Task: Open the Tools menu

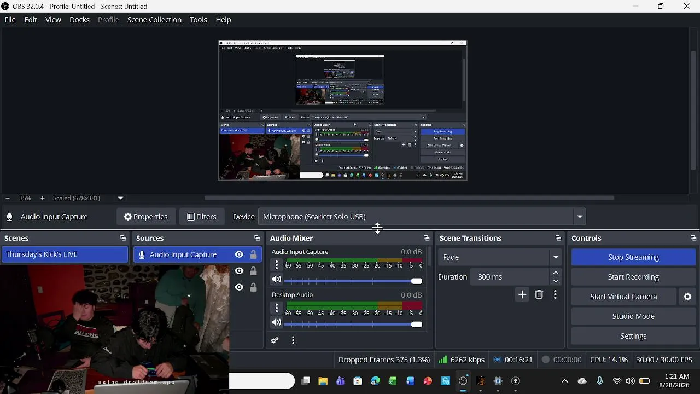Action: [x=199, y=20]
